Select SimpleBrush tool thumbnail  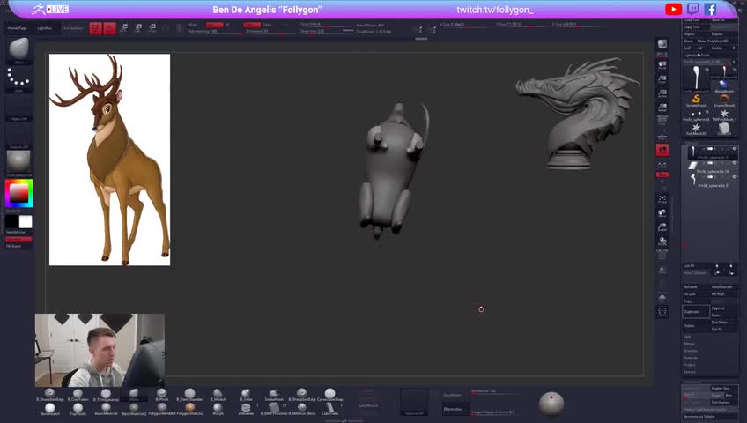tap(696, 100)
